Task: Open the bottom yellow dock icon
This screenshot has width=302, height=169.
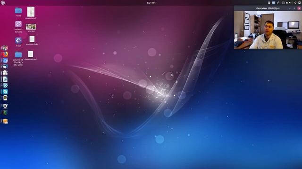Action: pos(5,121)
